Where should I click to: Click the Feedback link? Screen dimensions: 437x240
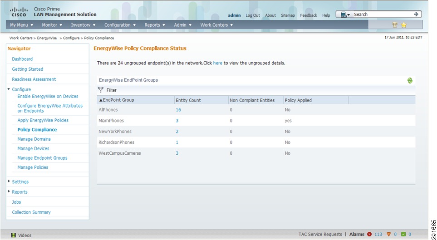coord(309,15)
